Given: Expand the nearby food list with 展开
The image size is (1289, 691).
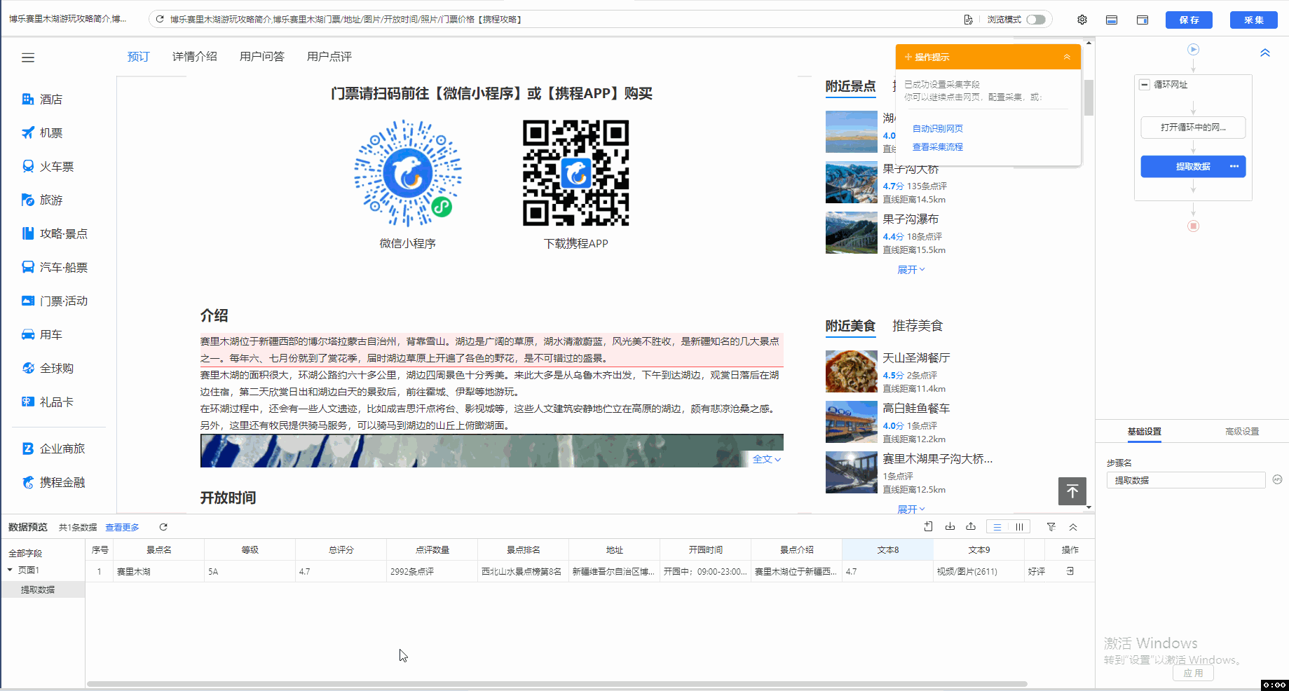Looking at the screenshot, I should tap(911, 509).
